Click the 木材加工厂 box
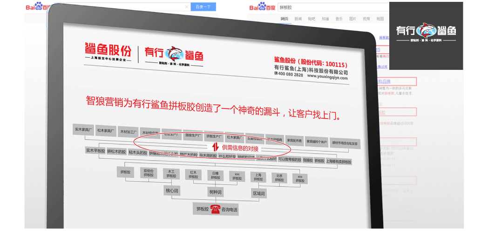The image size is (488, 231). 128,132
